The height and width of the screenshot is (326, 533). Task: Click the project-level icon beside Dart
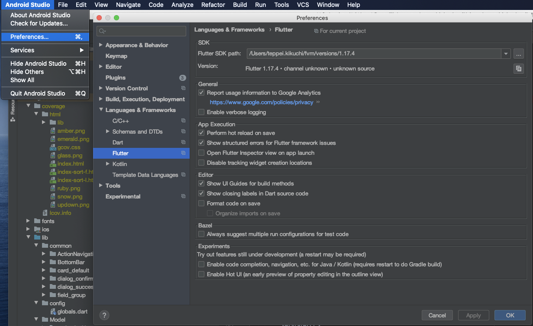coord(183,142)
